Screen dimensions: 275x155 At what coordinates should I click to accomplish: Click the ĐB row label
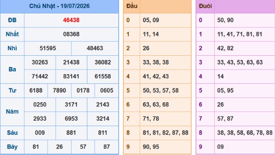click(12, 20)
